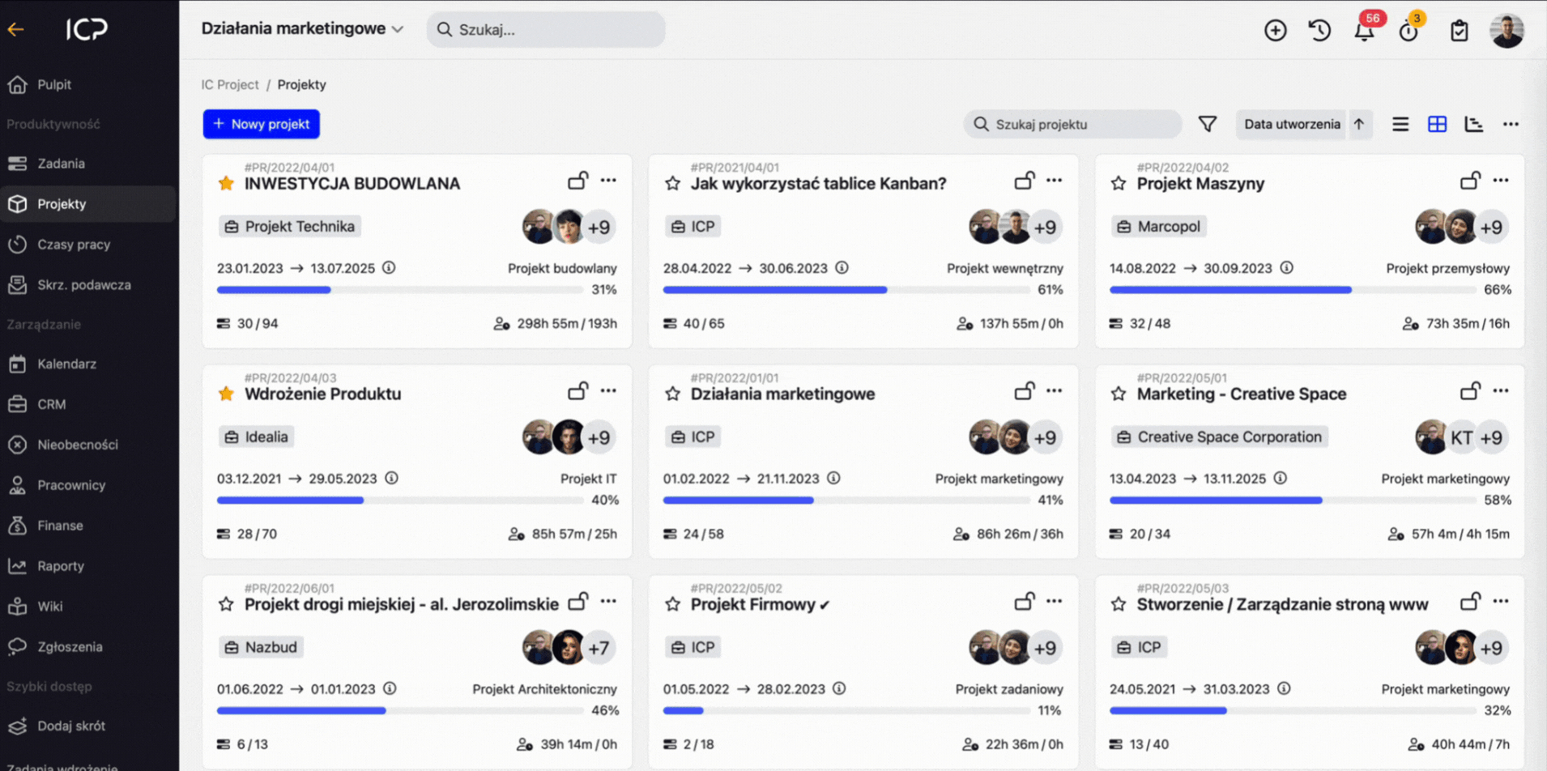The height and width of the screenshot is (771, 1547).
Task: Click the 58% progress bar on Marketing - Creative Space
Action: pos(1293,501)
